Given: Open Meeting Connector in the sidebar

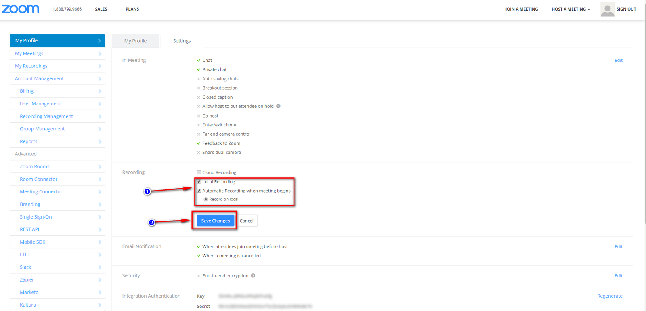Looking at the screenshot, I should click(57, 192).
